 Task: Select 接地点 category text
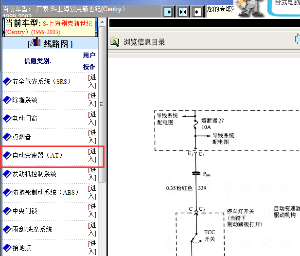[21, 248]
